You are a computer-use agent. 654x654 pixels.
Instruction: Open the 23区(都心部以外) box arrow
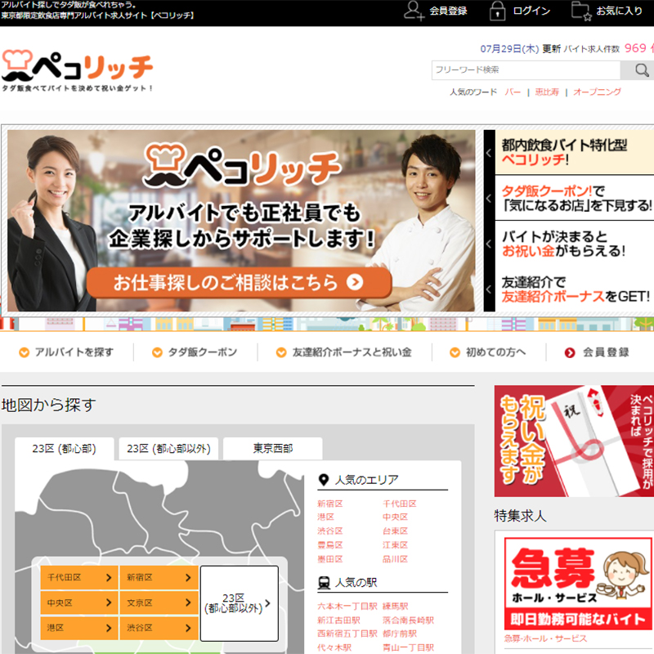click(267, 604)
